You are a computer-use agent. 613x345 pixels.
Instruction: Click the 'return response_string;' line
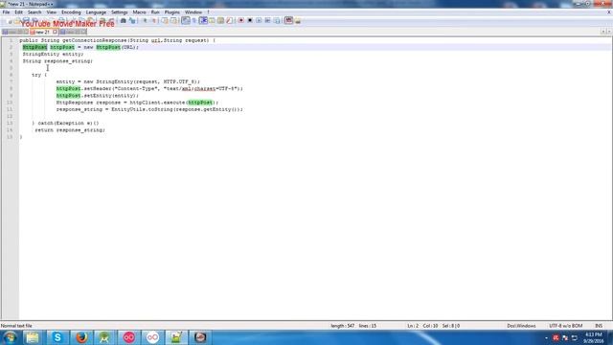coord(70,130)
